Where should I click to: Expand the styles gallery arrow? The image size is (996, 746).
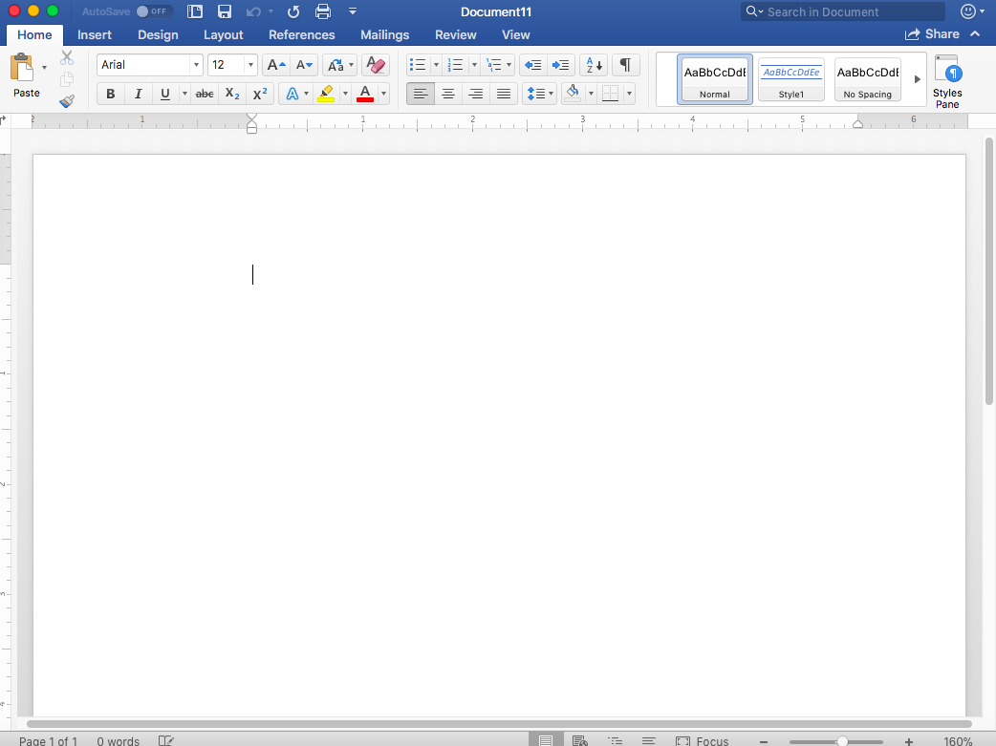[918, 79]
